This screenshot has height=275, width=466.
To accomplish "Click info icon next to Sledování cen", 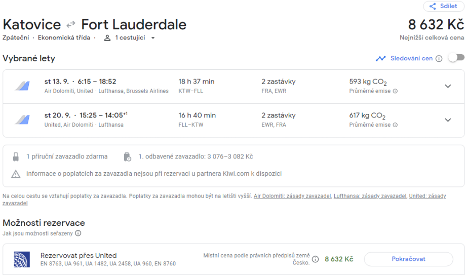I will click(439, 58).
